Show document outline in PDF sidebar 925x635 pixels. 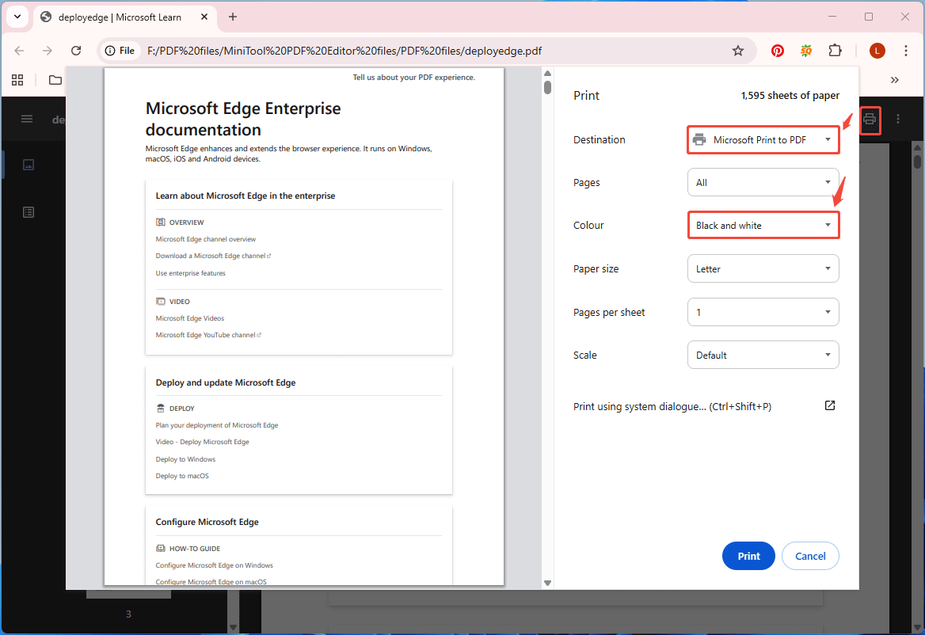click(x=29, y=212)
